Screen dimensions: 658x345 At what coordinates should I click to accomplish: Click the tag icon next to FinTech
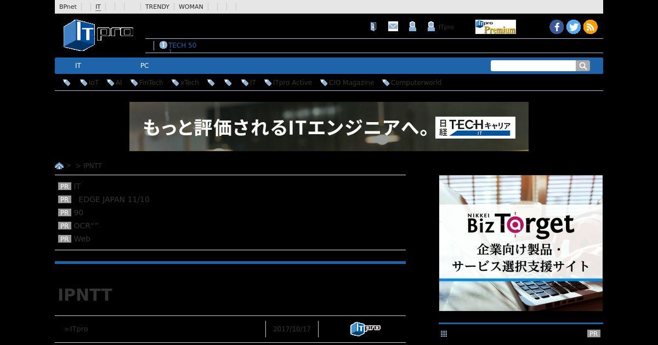[134, 83]
